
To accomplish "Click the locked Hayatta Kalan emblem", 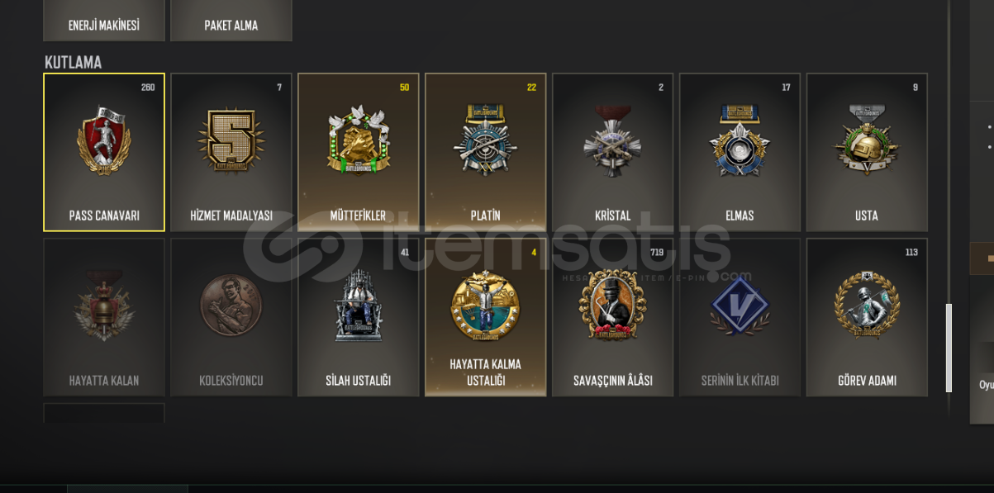I will pos(104,317).
